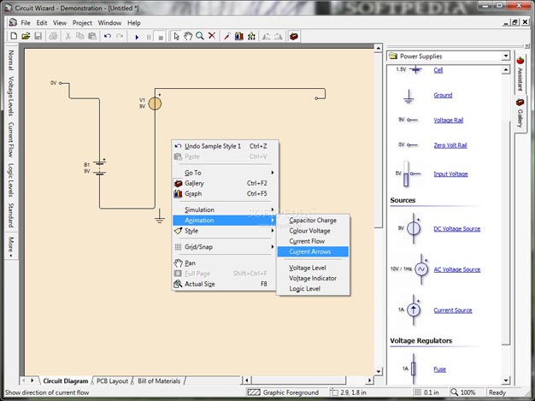Open the More views expander
The height and width of the screenshot is (401, 535).
click(x=11, y=246)
